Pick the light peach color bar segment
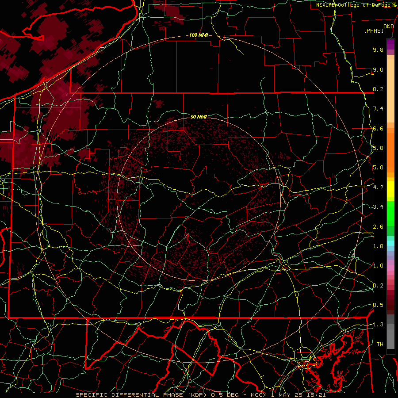Viewport: 398px width, 398px height. [x=390, y=91]
